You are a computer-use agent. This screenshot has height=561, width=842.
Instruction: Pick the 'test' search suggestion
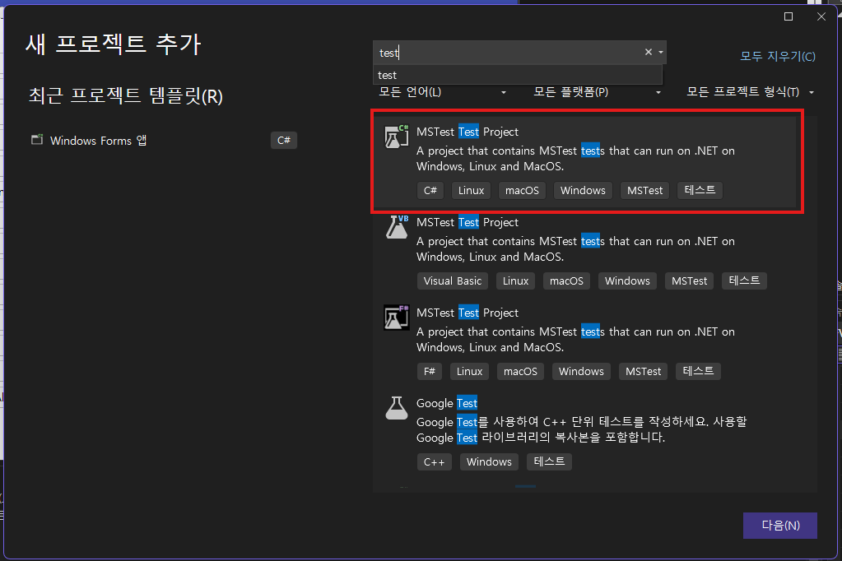pos(518,75)
